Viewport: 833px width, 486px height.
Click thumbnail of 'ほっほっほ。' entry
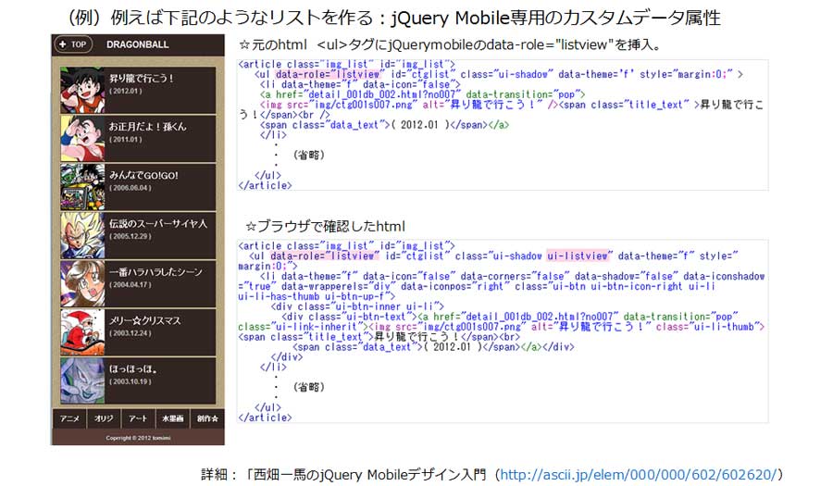82,380
